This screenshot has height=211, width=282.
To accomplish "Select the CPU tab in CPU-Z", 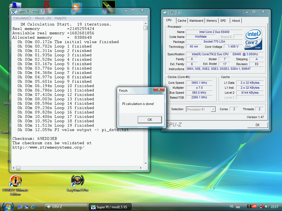I will [169, 20].
